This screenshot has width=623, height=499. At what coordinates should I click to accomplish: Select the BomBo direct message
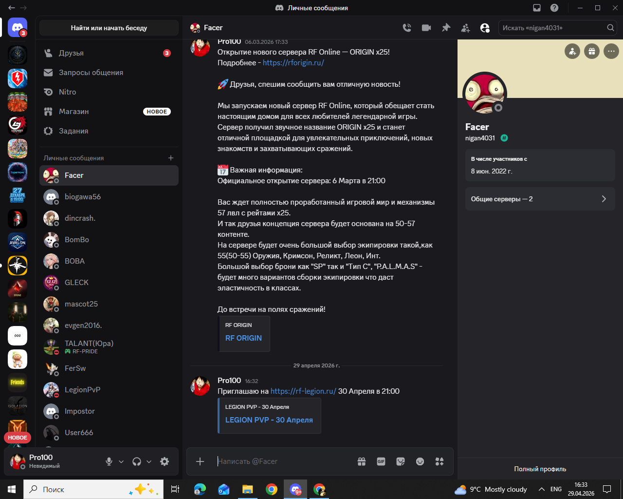point(109,240)
